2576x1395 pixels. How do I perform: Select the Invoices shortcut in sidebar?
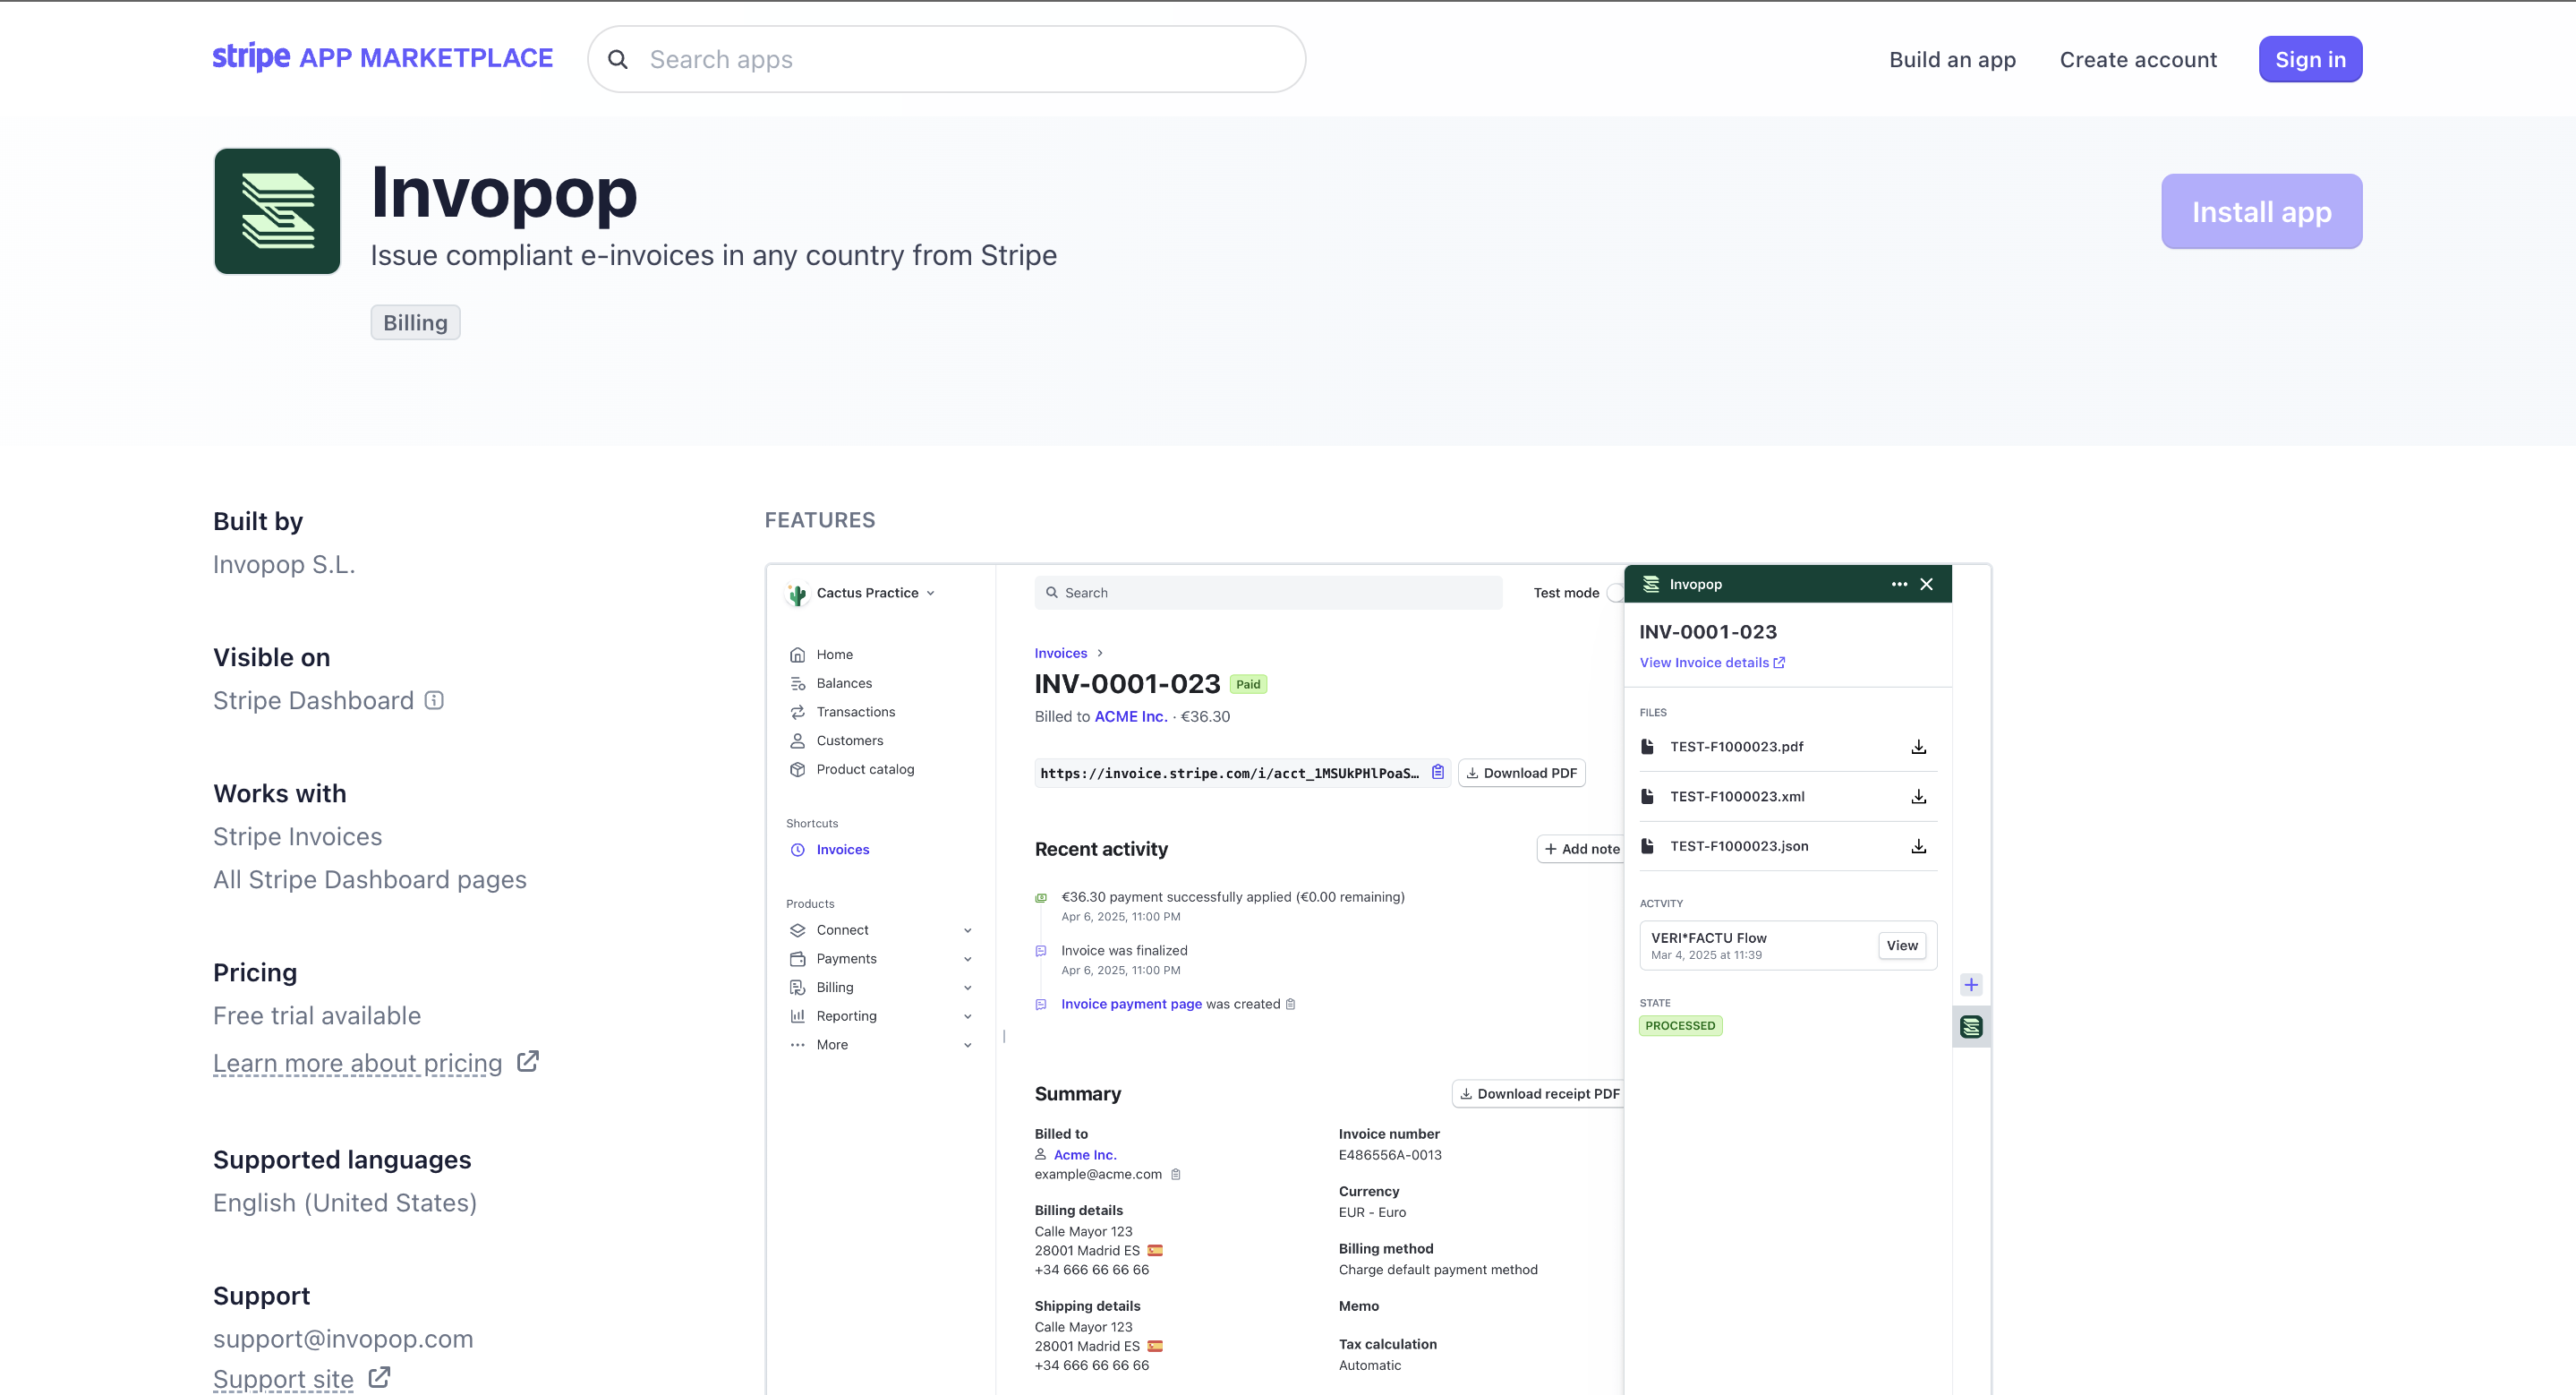(x=842, y=849)
